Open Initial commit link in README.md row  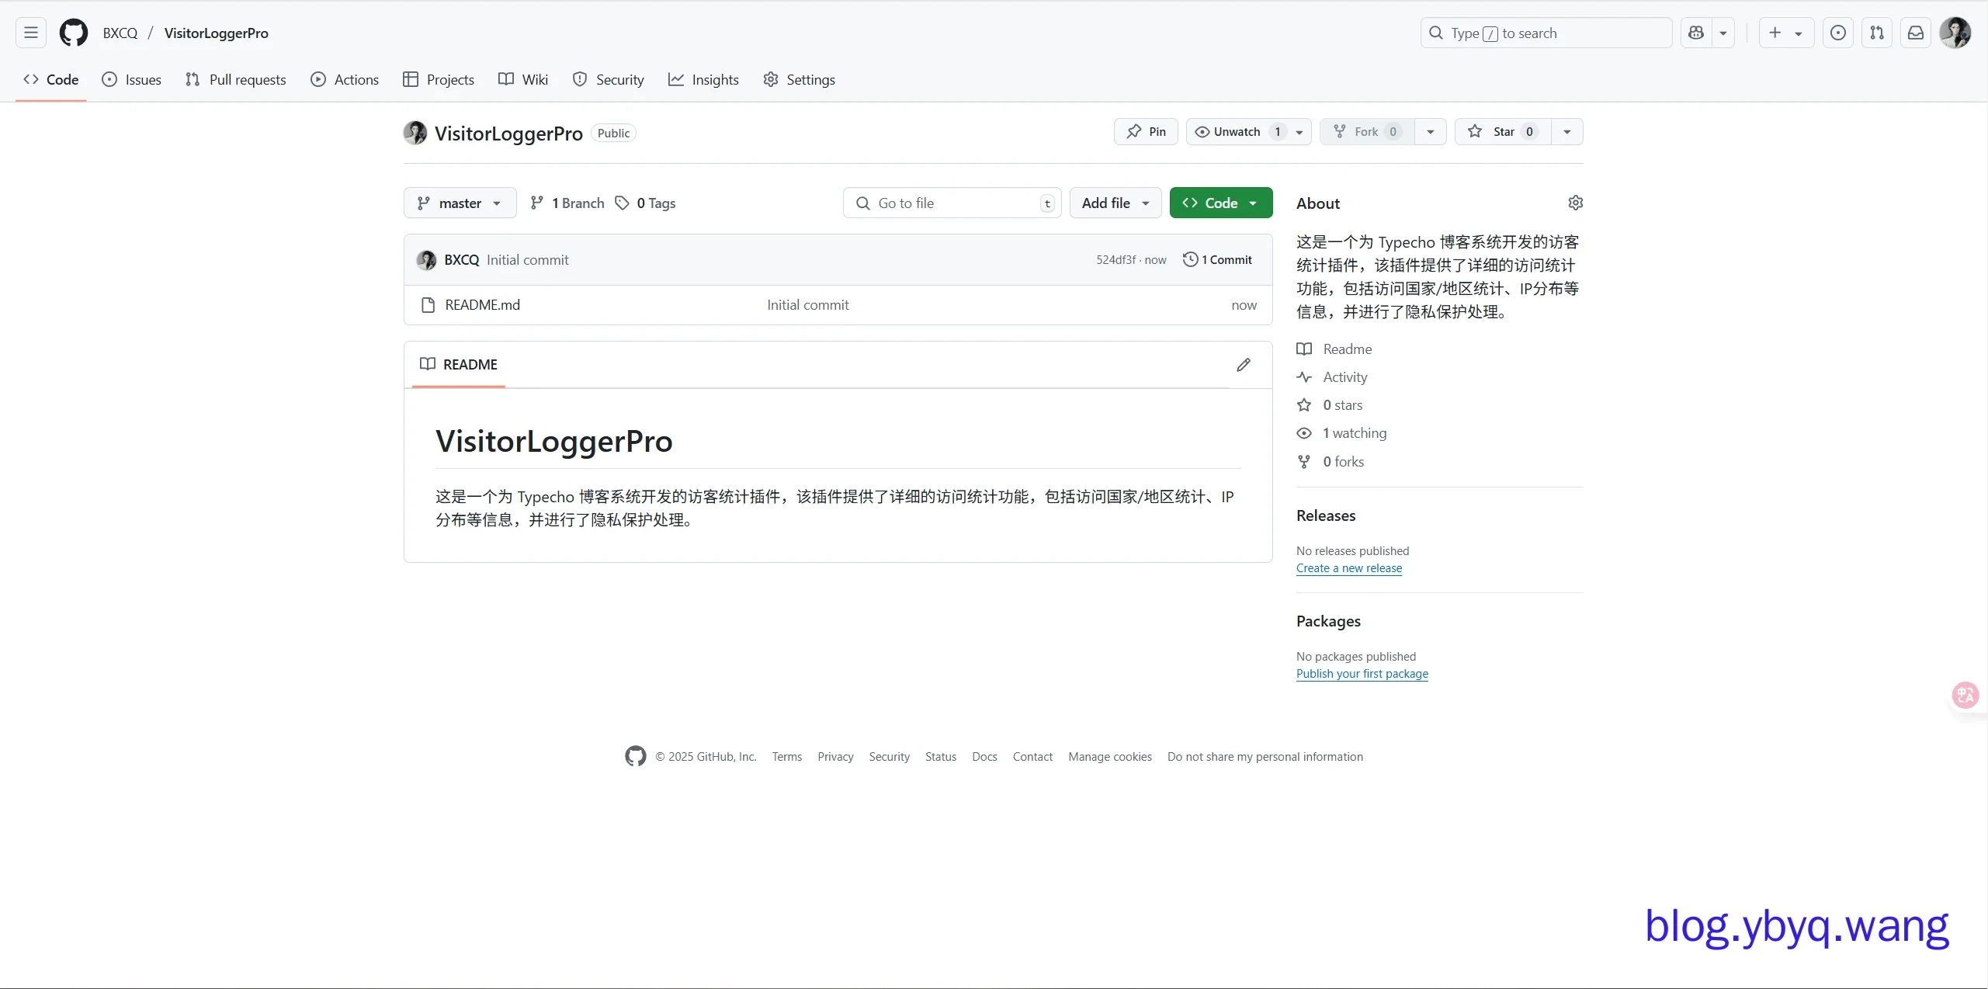pos(807,304)
